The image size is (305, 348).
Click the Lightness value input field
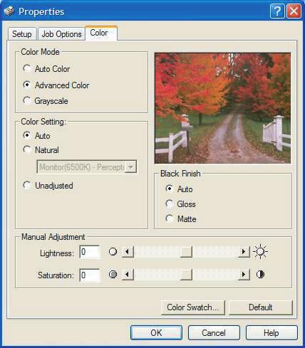click(90, 252)
